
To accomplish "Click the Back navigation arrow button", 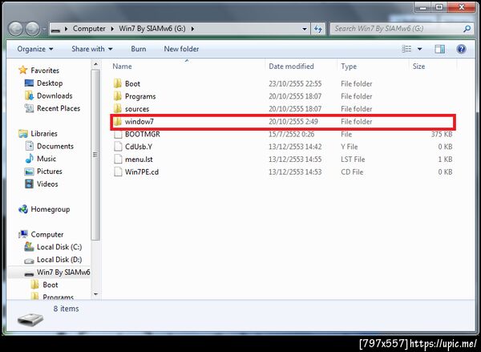I will coord(16,29).
